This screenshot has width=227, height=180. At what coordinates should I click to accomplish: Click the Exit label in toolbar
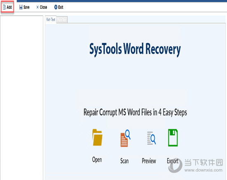61,7
